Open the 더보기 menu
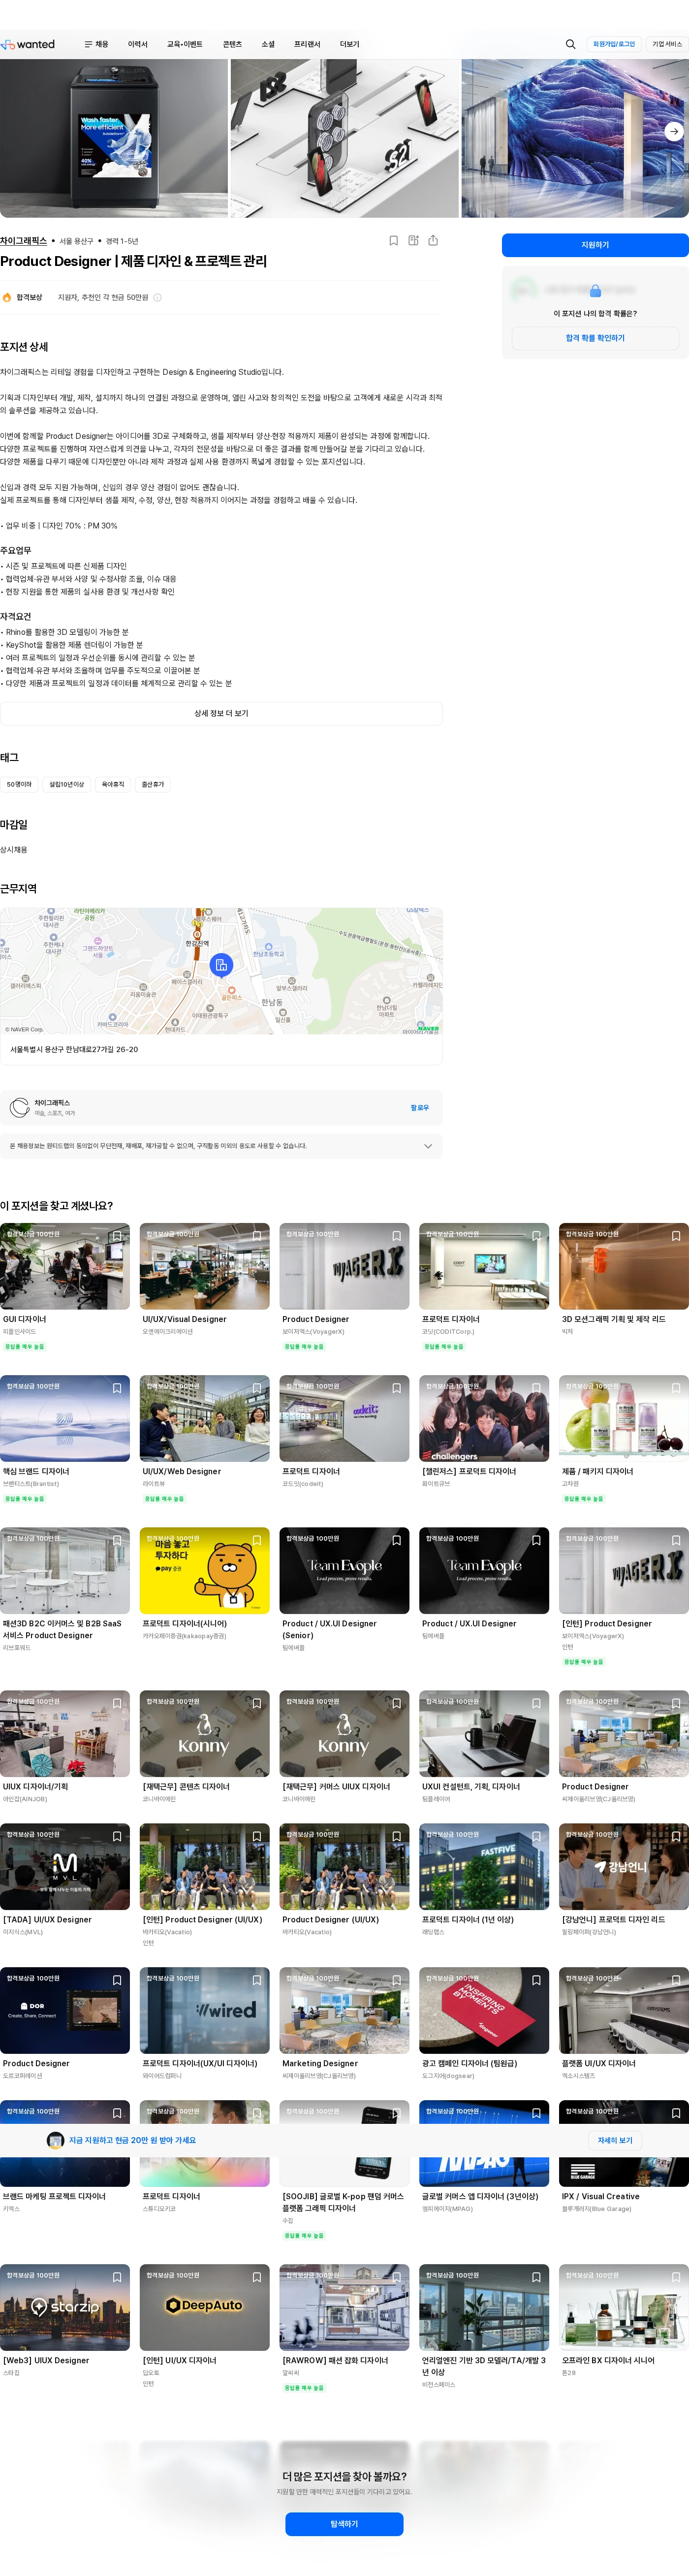Image resolution: width=689 pixels, height=2576 pixels. coord(349,44)
